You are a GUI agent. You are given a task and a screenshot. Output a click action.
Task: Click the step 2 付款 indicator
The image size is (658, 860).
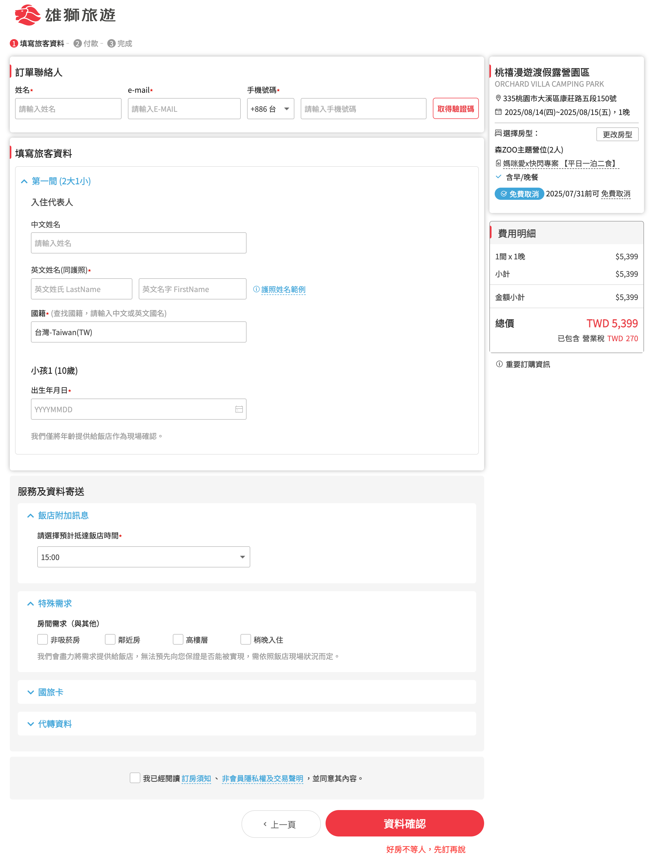86,43
